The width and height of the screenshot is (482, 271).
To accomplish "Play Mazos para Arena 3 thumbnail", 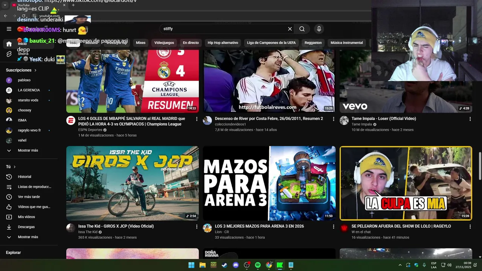I will [269, 183].
